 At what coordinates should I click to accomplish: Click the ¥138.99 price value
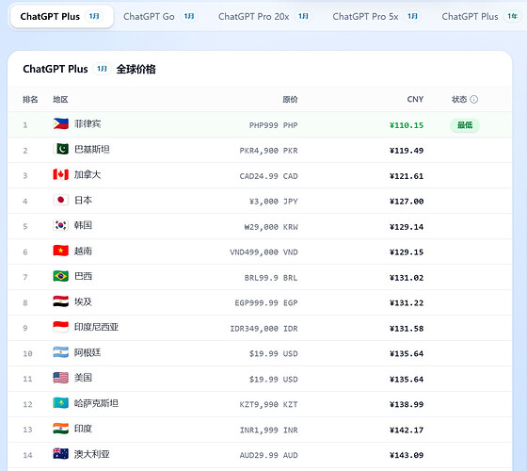tap(407, 404)
